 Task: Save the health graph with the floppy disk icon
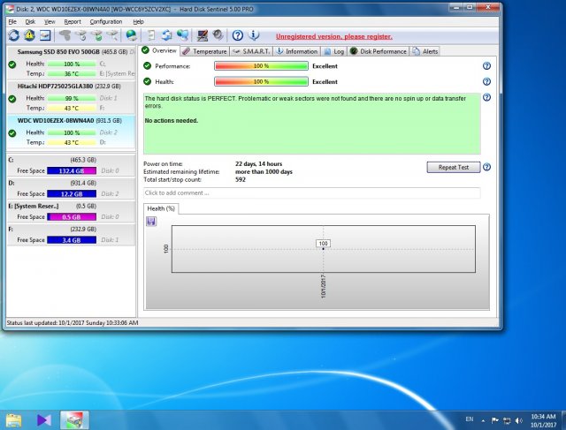[x=151, y=221]
